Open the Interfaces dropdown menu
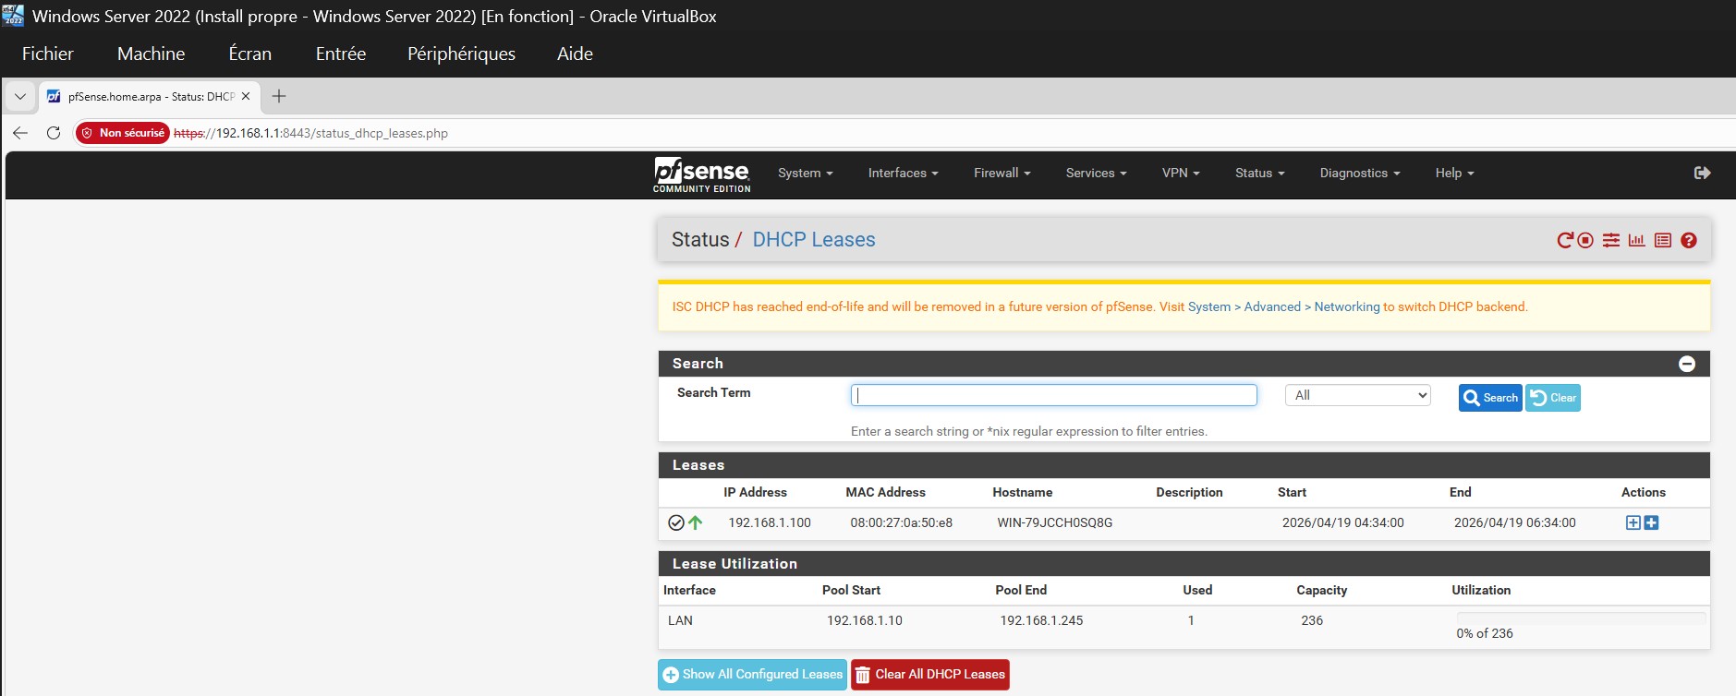Viewport: 1736px width, 696px height. pos(903,173)
